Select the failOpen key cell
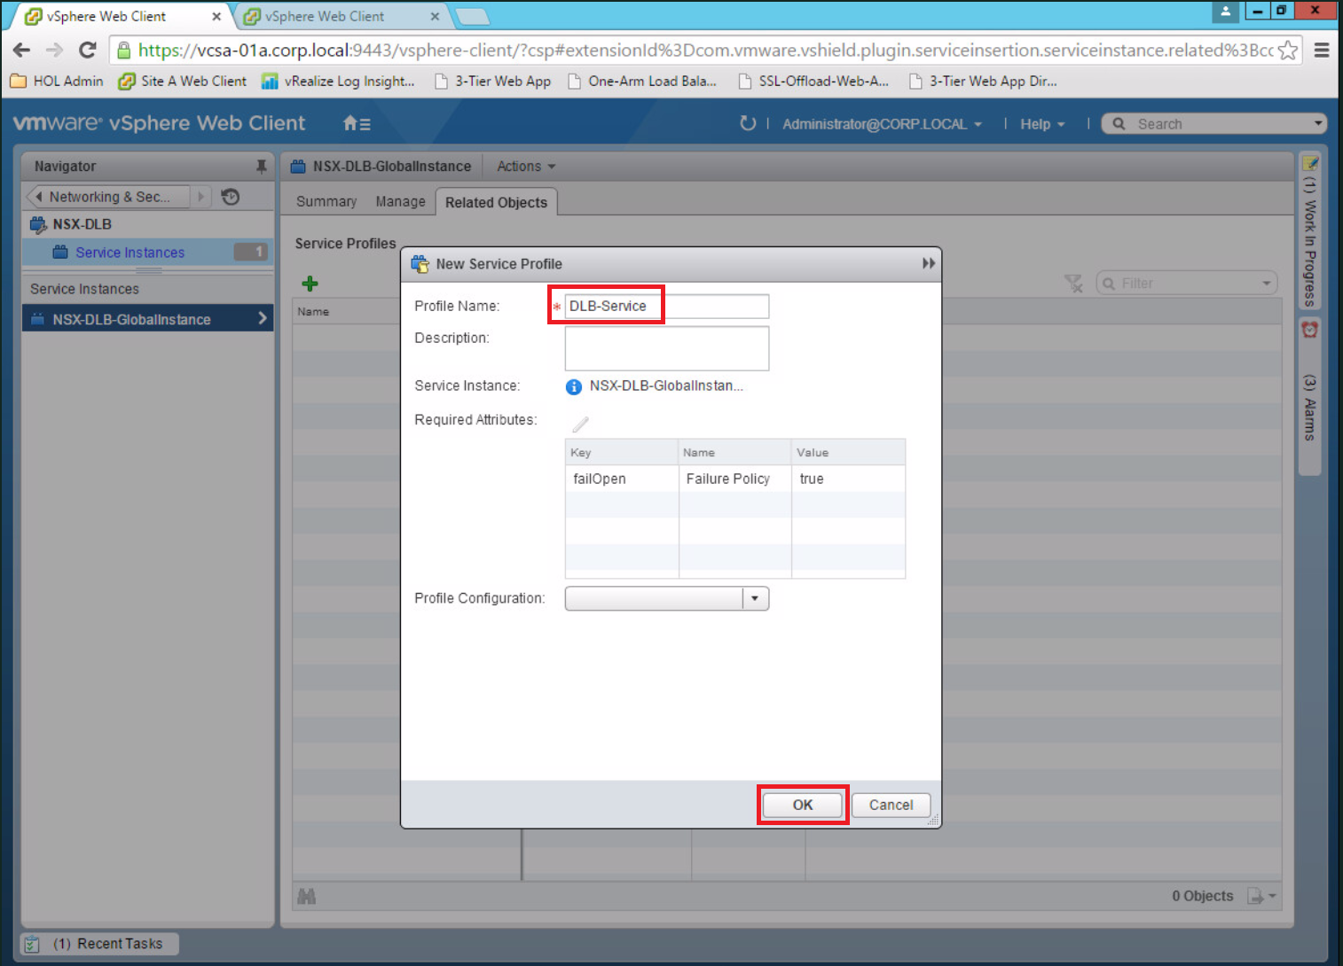This screenshot has height=966, width=1343. pos(622,479)
